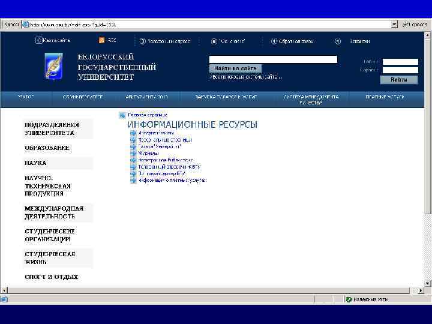Viewport: 432px width, 324px height.
Task: Follow the Обратная связь text link
Action: [x=296, y=41]
